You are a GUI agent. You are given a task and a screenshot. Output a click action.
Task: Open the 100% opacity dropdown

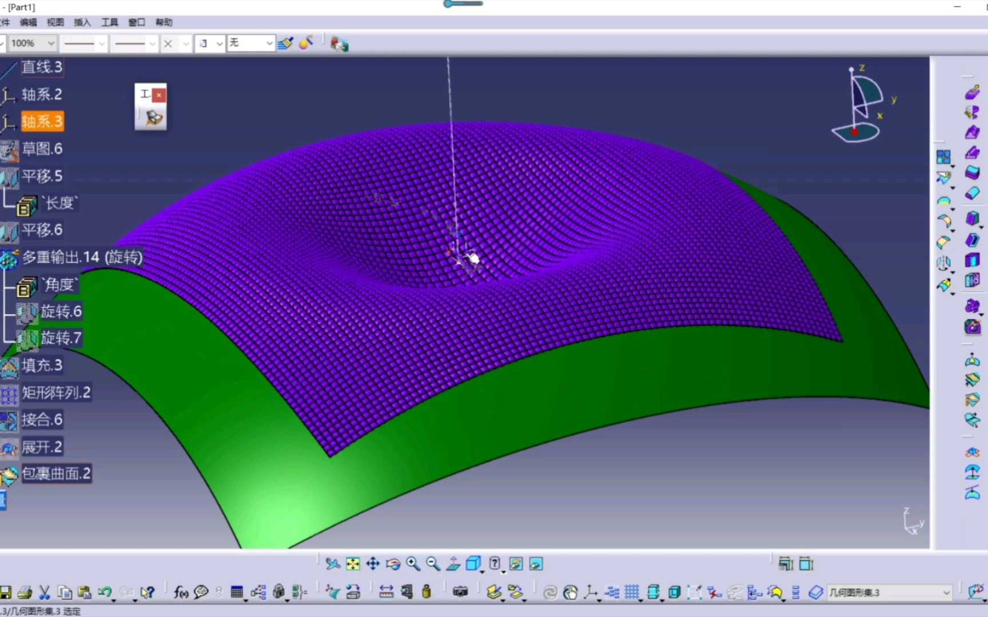coord(50,43)
